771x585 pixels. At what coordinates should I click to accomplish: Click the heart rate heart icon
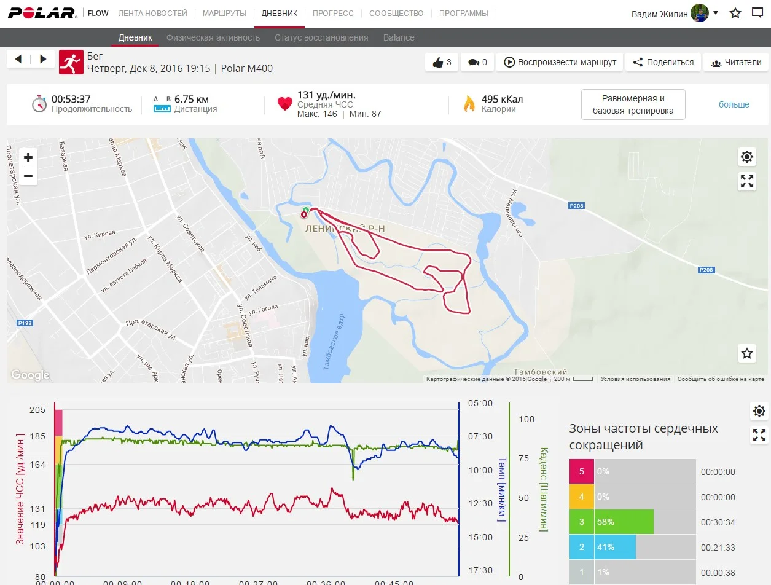tap(285, 104)
